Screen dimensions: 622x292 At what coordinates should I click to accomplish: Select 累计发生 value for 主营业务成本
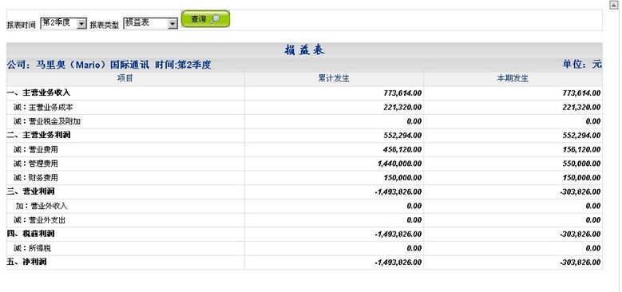point(402,108)
